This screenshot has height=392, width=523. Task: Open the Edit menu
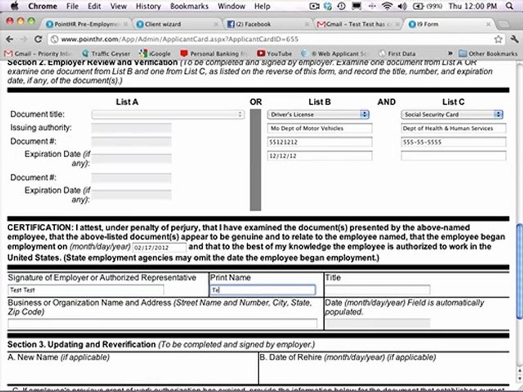tap(94, 6)
